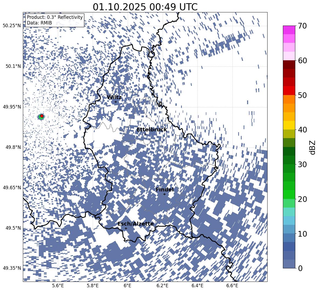Click the 5.8°E longitude label

click(93, 286)
